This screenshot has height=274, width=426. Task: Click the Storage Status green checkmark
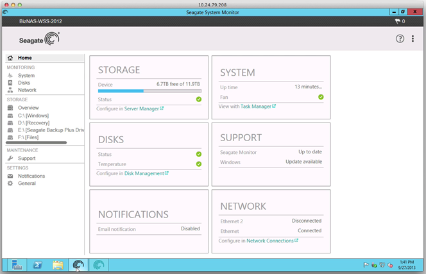199,99
